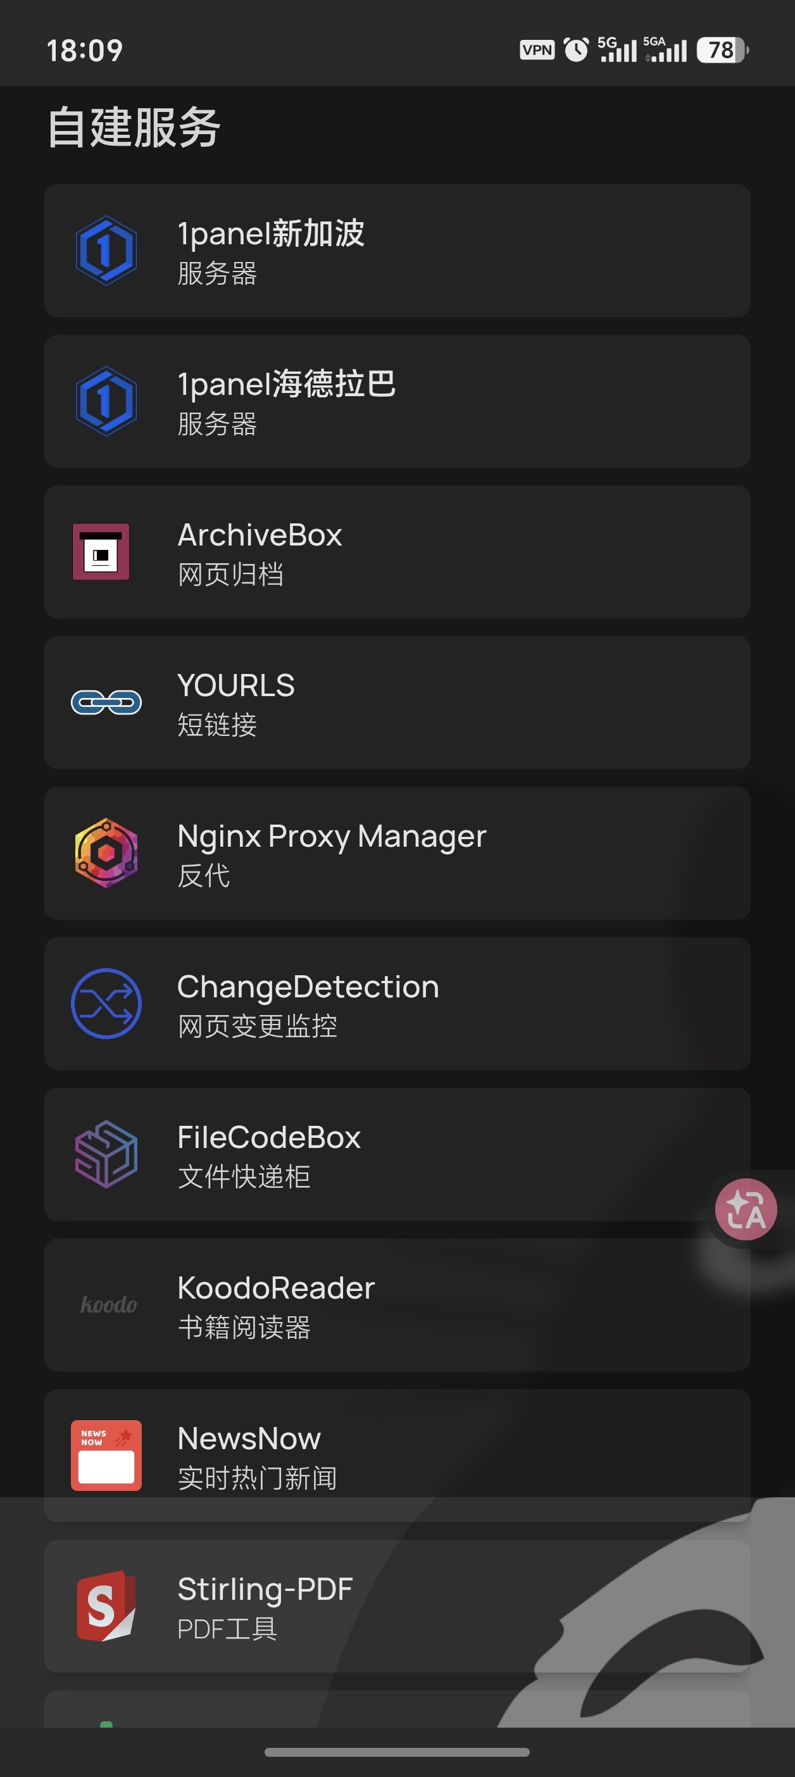795x1777 pixels.
Task: Tap the 自建服务 page heading
Action: coord(134,128)
